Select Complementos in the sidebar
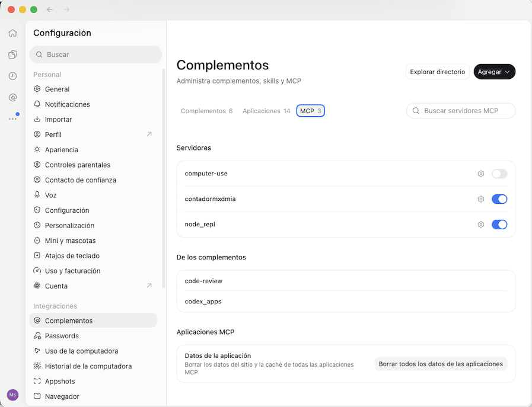532x407 pixels. coord(93,321)
